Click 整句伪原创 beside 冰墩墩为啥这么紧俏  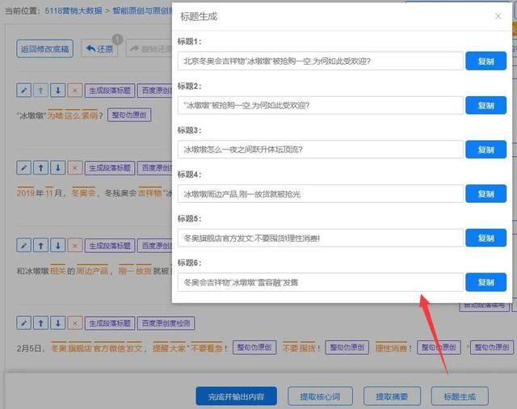pos(129,115)
